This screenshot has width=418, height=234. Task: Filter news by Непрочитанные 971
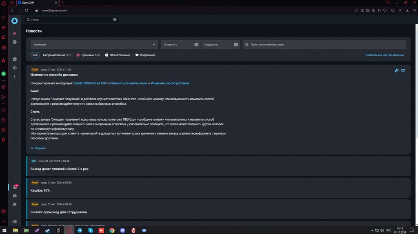(x=57, y=55)
